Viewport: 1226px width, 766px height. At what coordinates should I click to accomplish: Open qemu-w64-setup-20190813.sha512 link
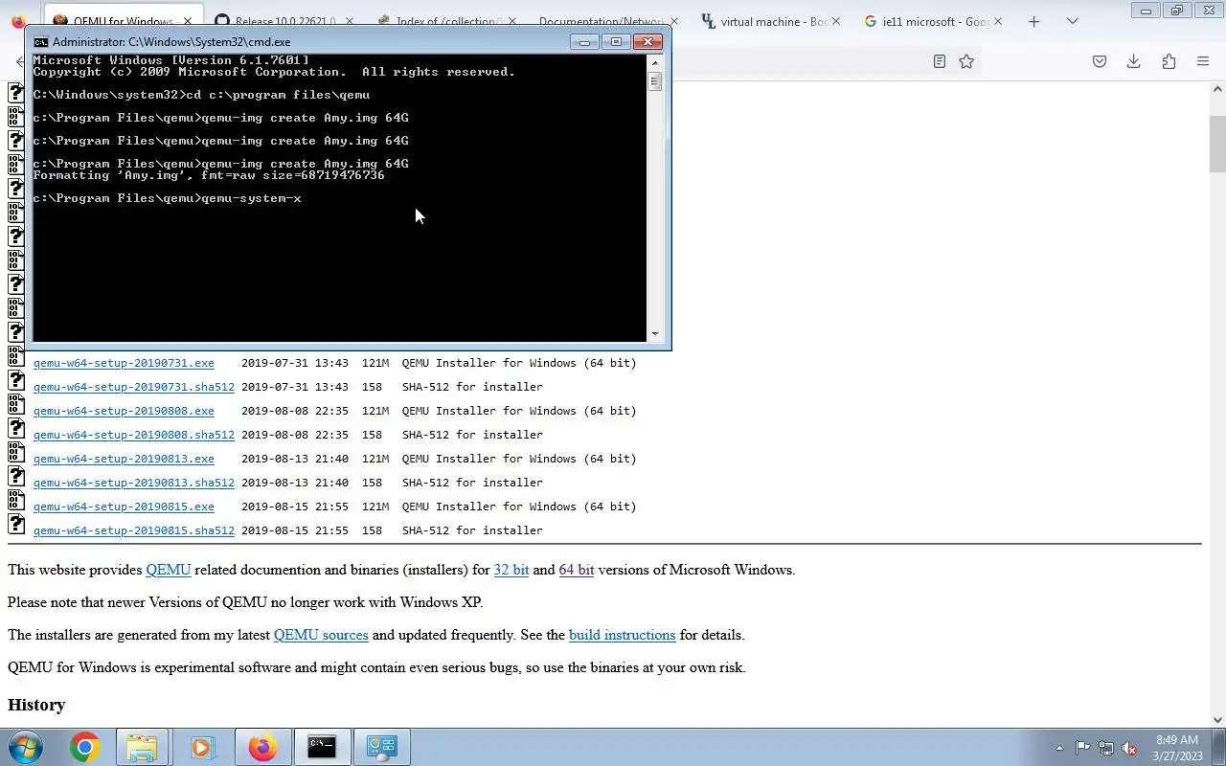pos(134,483)
